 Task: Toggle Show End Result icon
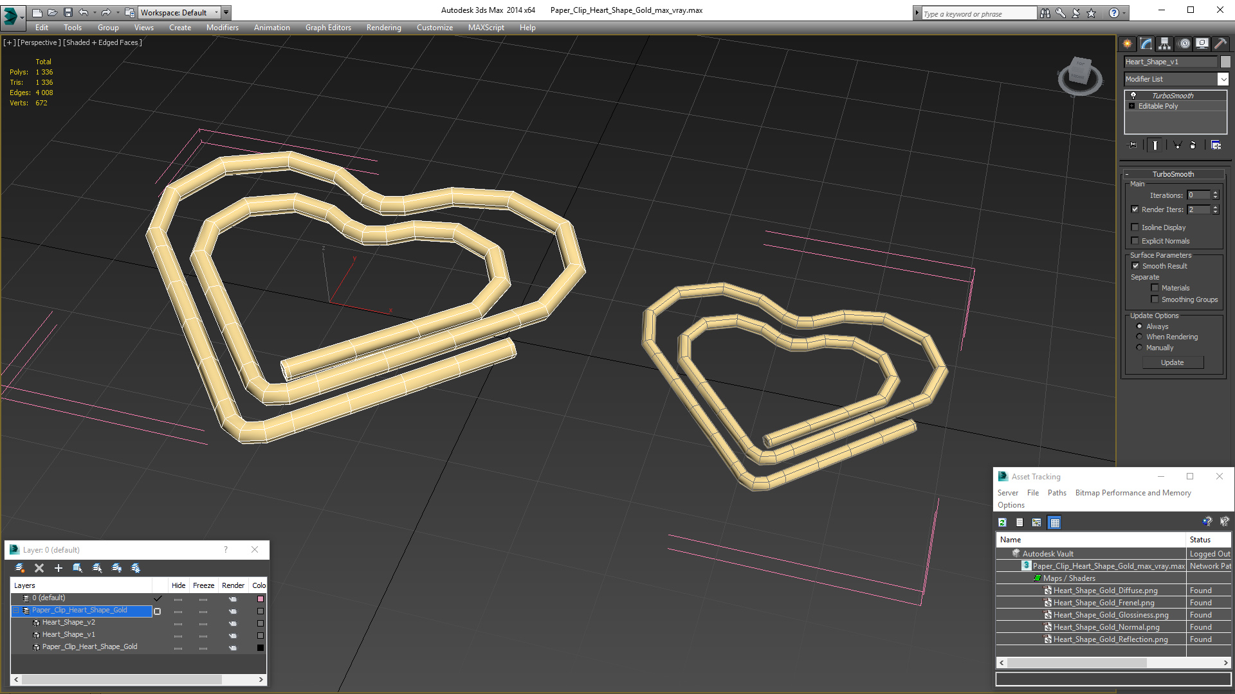click(1155, 145)
